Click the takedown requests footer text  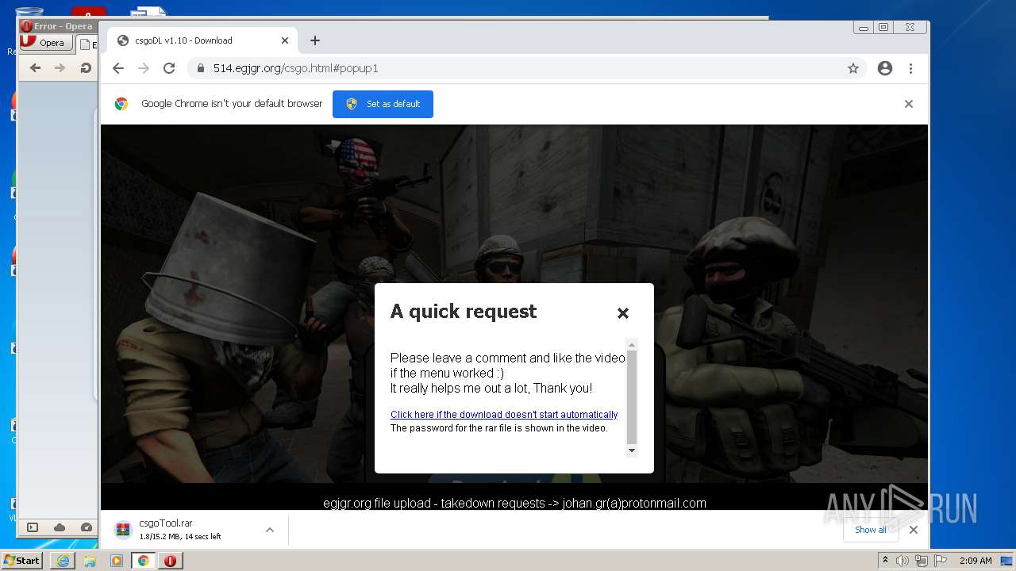click(x=514, y=503)
